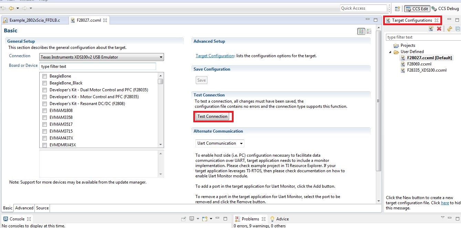This screenshot has height=228, width=461.
Task: Open the open-console dropdown arrow
Action: (211, 219)
